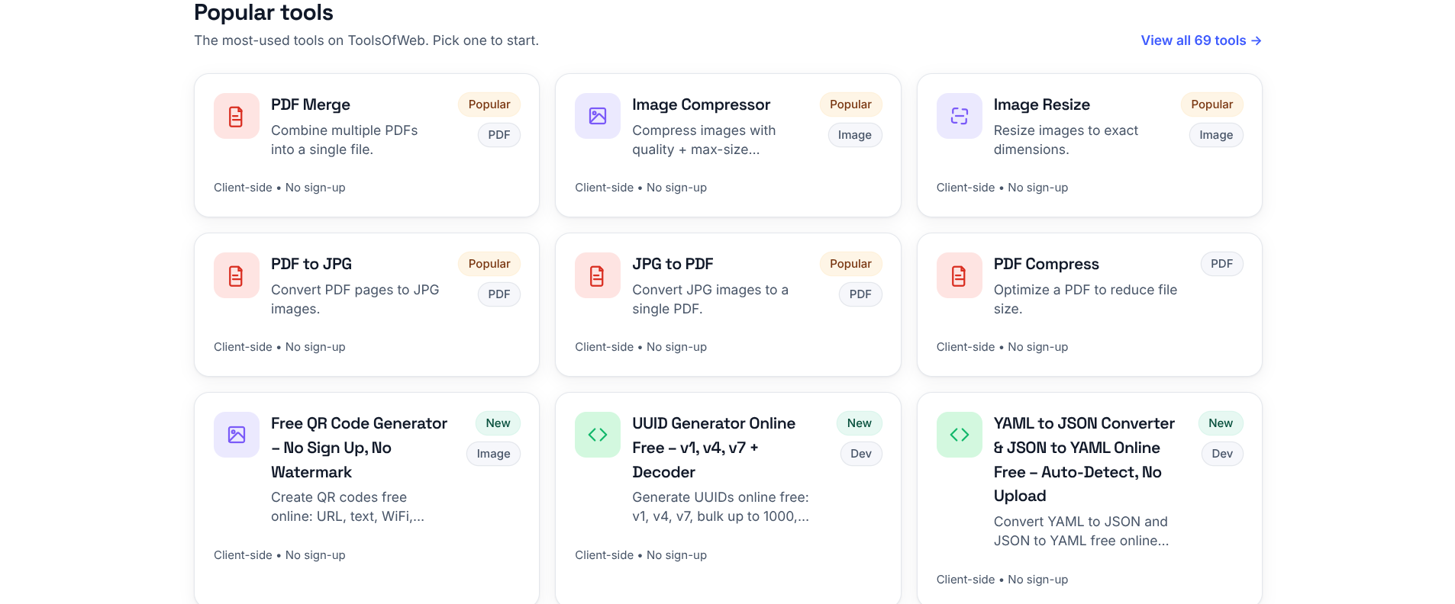Click 'Optimize a PDF to reduce file size.' text
This screenshot has height=604, width=1455.
[x=1086, y=300]
